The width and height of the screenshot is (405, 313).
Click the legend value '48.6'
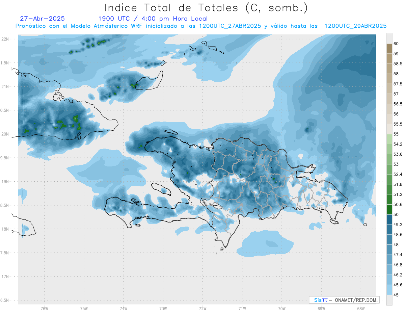(x=398, y=235)
